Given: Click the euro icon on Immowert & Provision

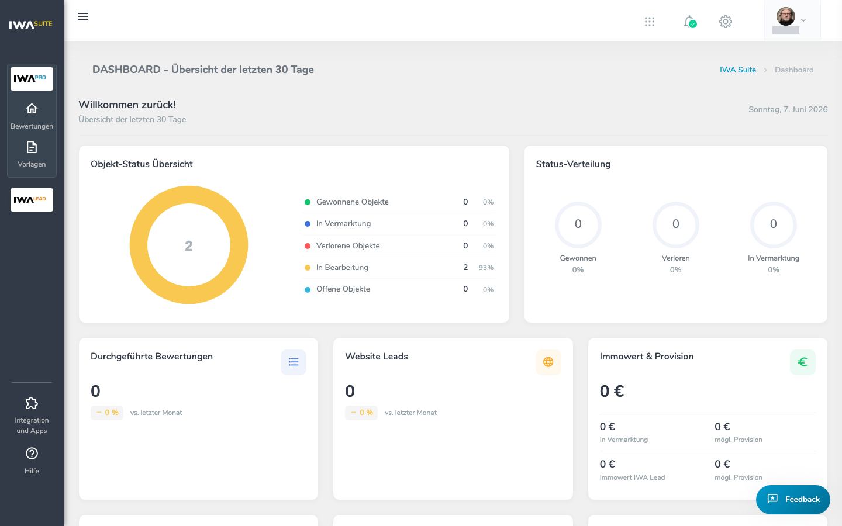Looking at the screenshot, I should click(803, 362).
